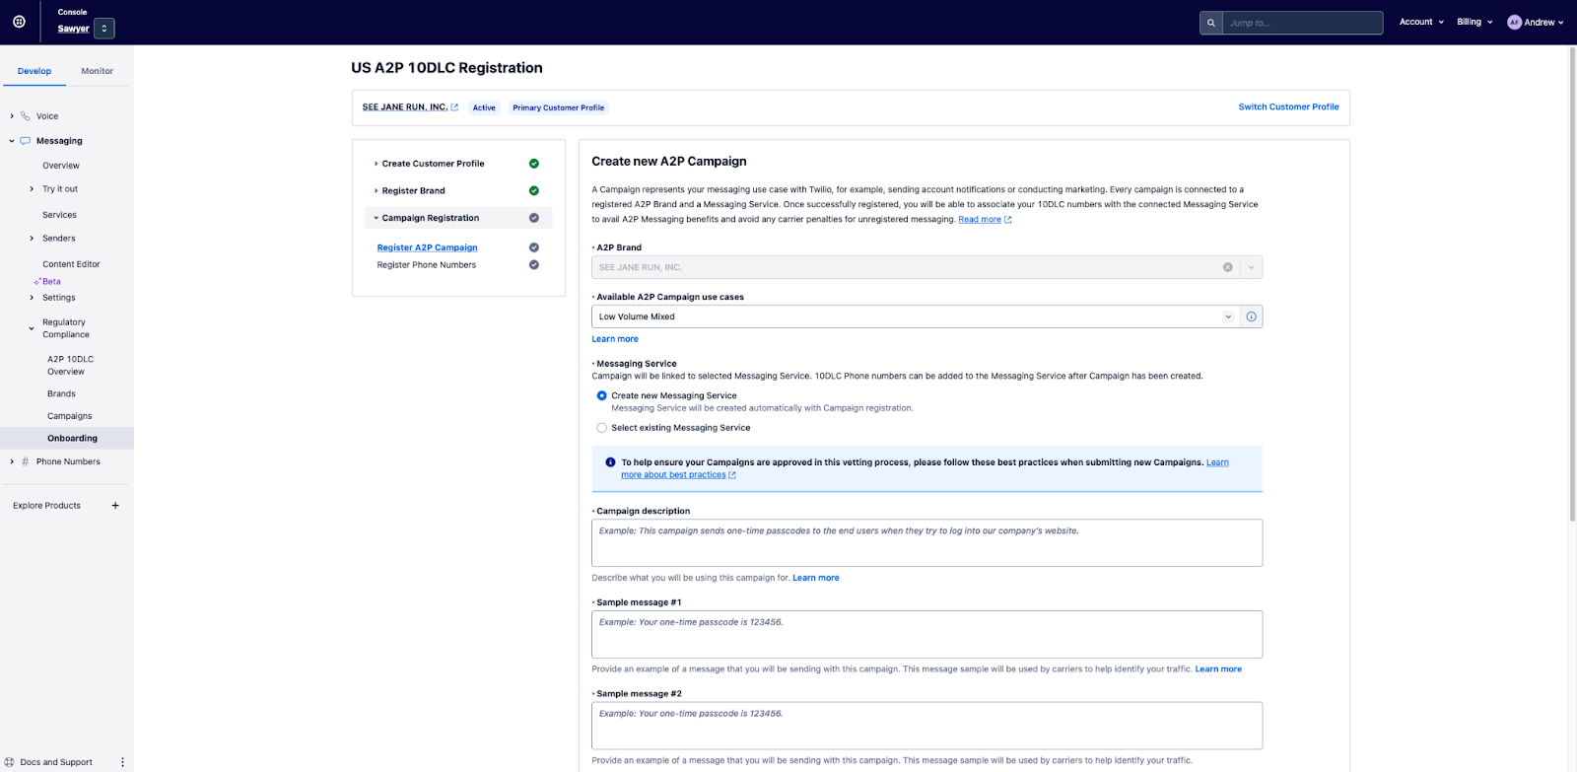Screen dimensions: 1577x772
Task: Click the Beta sparkle icon
Action: pyautogui.click(x=37, y=282)
